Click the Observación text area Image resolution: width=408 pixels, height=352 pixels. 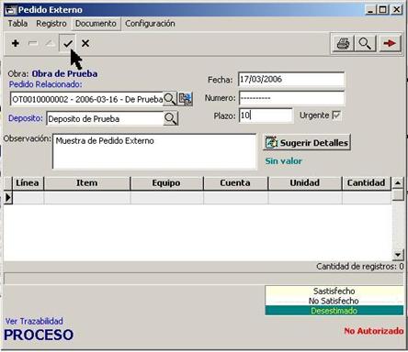click(154, 151)
